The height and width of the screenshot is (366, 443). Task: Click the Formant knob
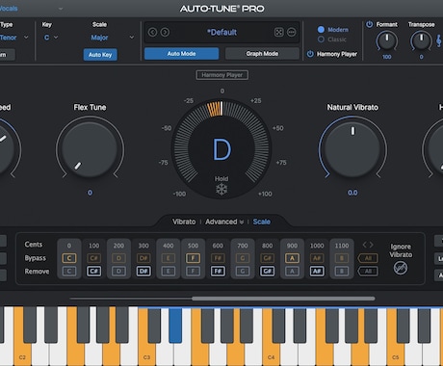pos(387,40)
